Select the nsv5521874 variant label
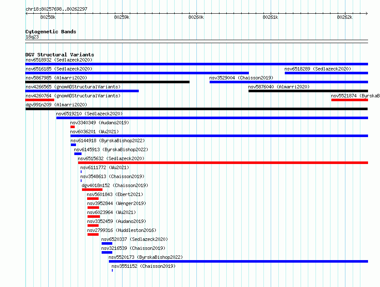 pos(355,96)
